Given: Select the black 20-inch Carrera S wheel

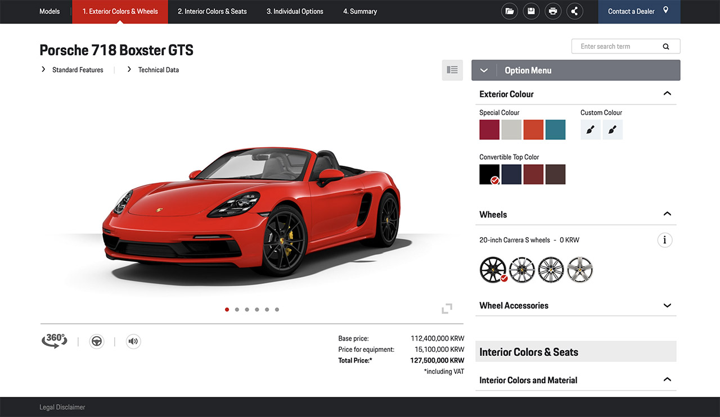Looking at the screenshot, I should tap(493, 269).
